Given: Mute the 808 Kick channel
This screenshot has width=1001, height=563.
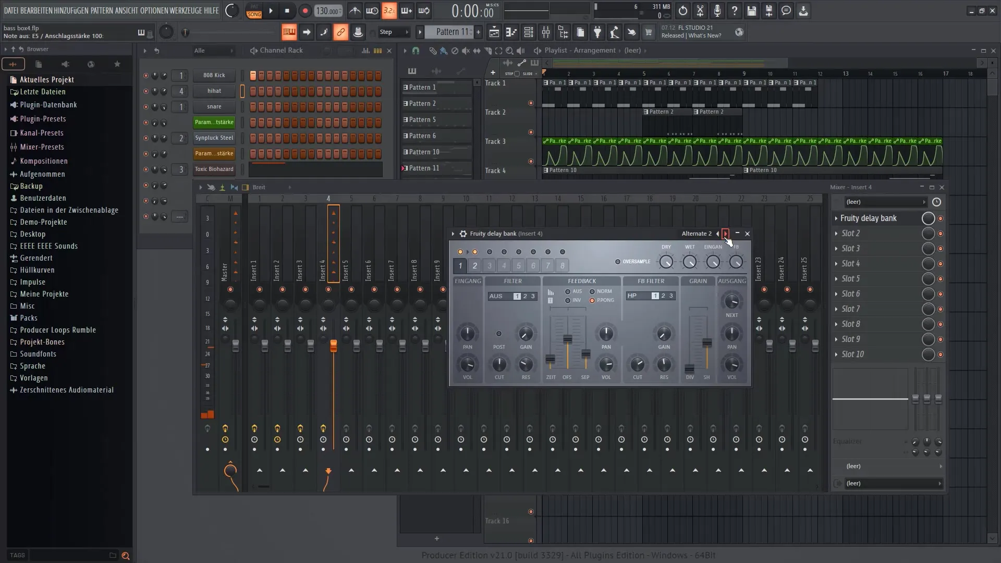Looking at the screenshot, I should click(x=145, y=76).
